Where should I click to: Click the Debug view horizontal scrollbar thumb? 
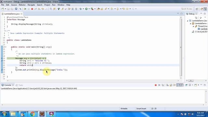(x=191, y=81)
